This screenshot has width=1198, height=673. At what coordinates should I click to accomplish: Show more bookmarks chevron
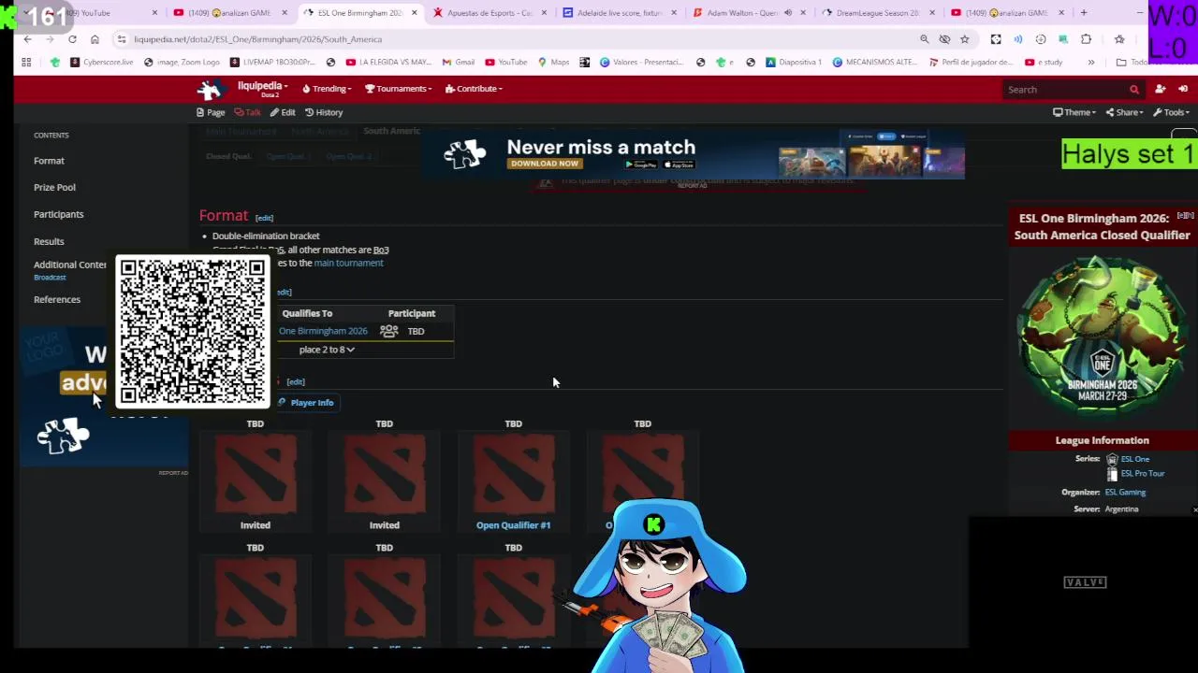point(1090,63)
